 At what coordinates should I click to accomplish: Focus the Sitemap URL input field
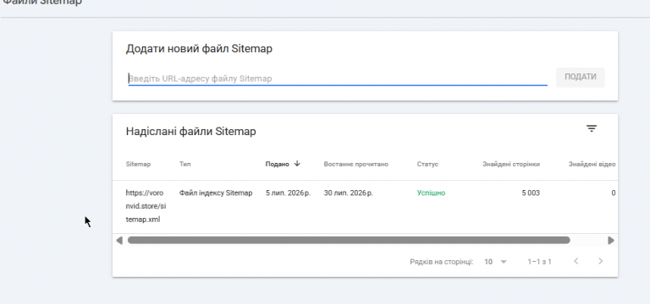coord(338,79)
